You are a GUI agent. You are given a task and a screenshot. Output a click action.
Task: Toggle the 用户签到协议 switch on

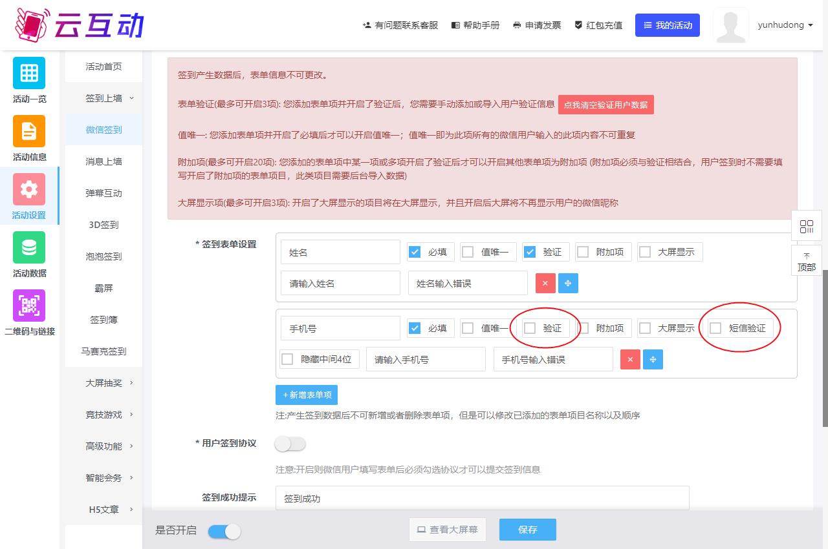tap(290, 444)
